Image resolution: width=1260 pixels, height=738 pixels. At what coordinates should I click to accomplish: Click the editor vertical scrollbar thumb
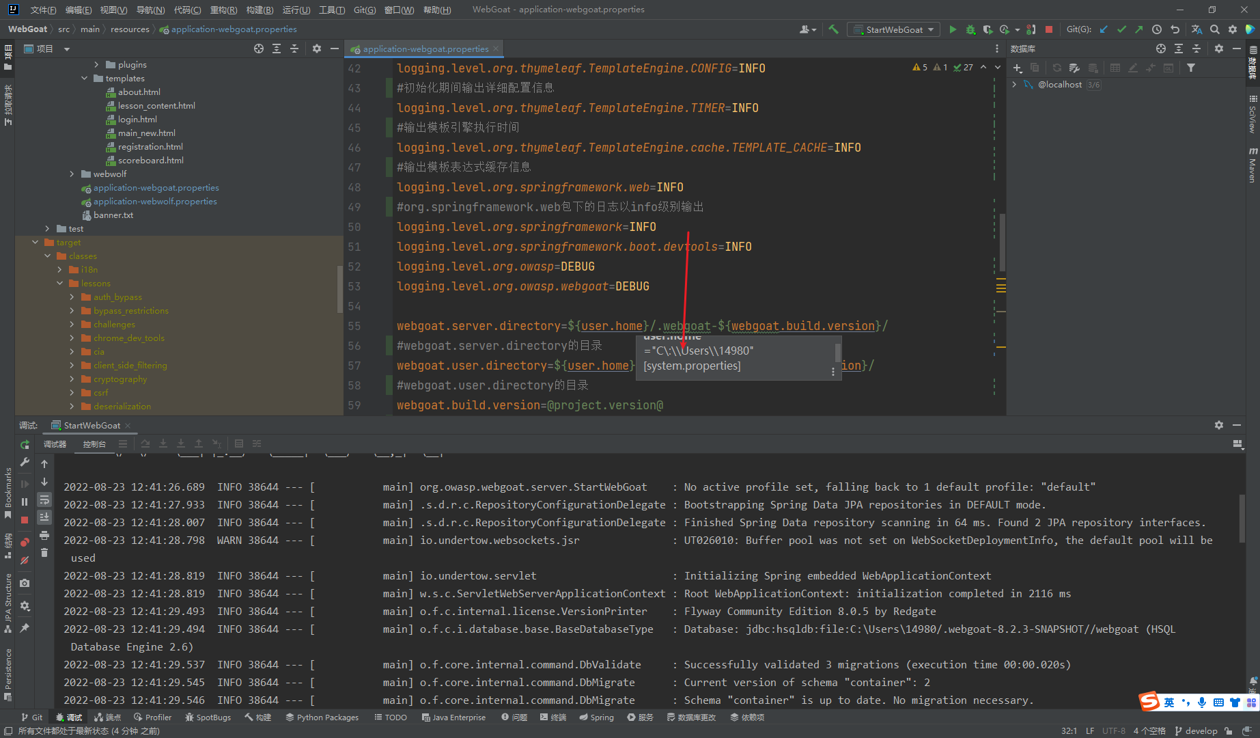coord(1002,243)
